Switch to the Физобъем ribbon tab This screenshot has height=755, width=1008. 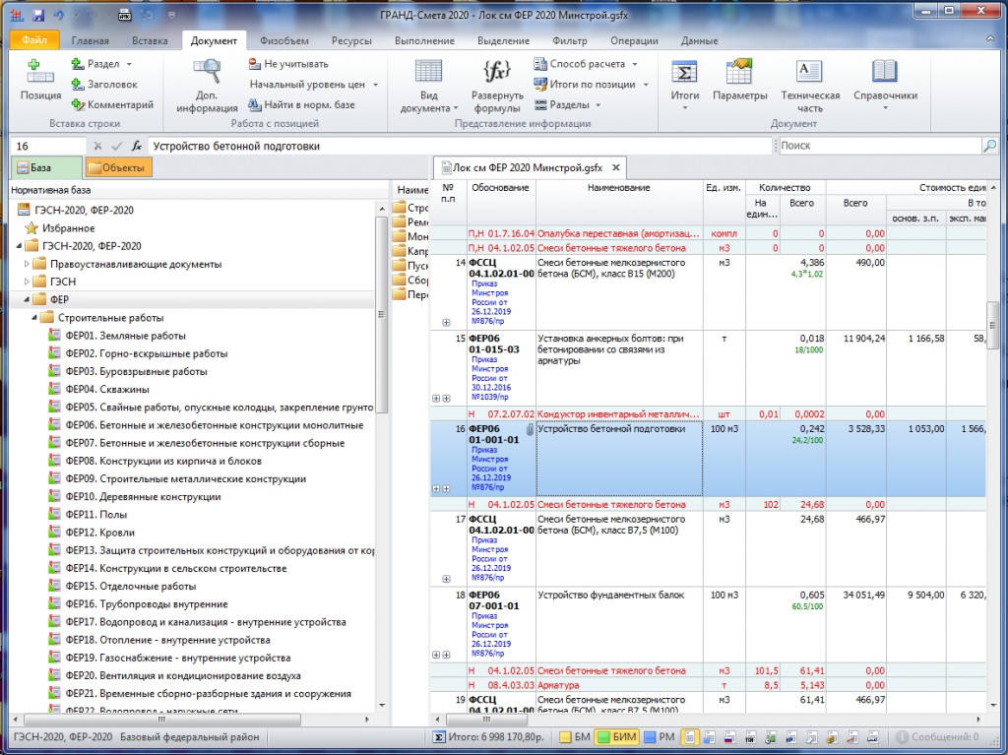click(x=284, y=40)
